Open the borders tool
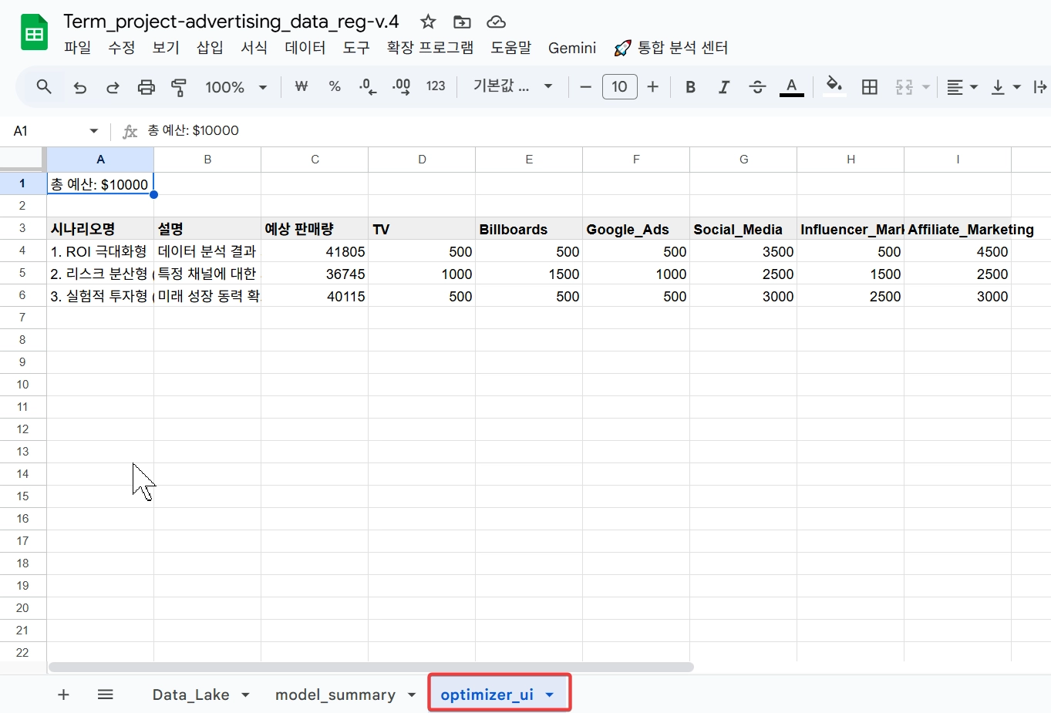The height and width of the screenshot is (713, 1051). pyautogui.click(x=869, y=87)
